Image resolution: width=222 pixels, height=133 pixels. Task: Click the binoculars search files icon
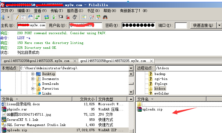[x=106, y=17]
